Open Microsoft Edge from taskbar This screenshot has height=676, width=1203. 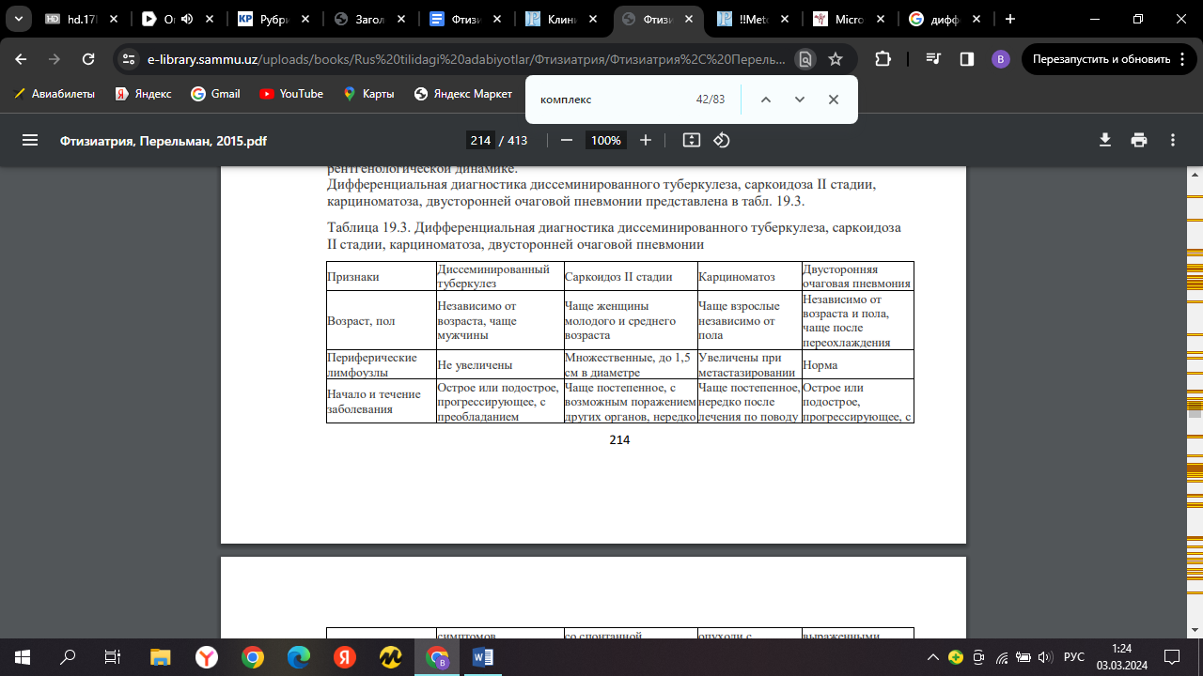click(x=299, y=657)
